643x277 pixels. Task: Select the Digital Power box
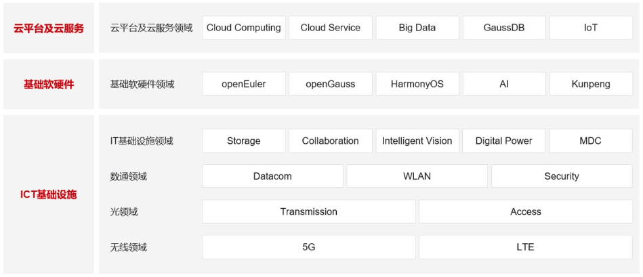[x=504, y=141]
